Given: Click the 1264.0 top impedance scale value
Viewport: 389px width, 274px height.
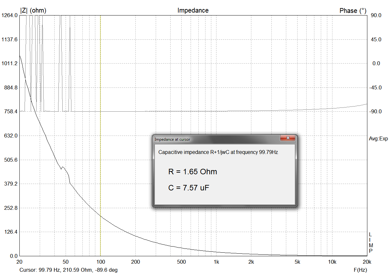Looking at the screenshot, I should pos(10,15).
